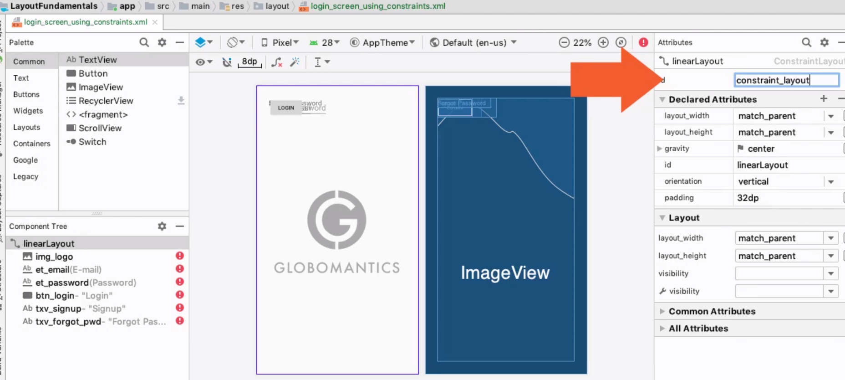
Task: Edit the constraint_layout id field
Action: tap(787, 80)
